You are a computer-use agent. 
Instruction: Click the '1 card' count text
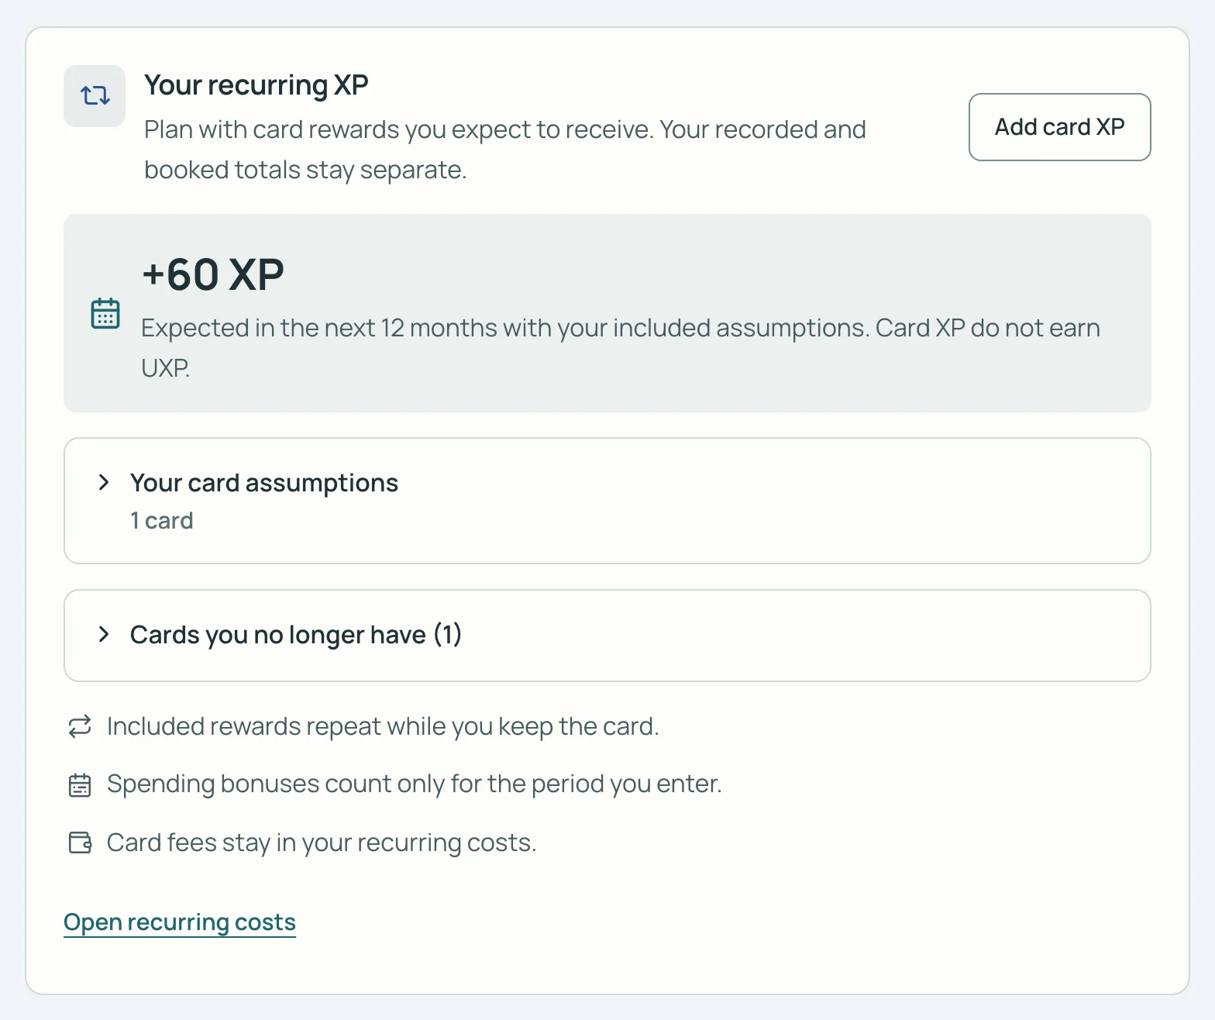(162, 521)
